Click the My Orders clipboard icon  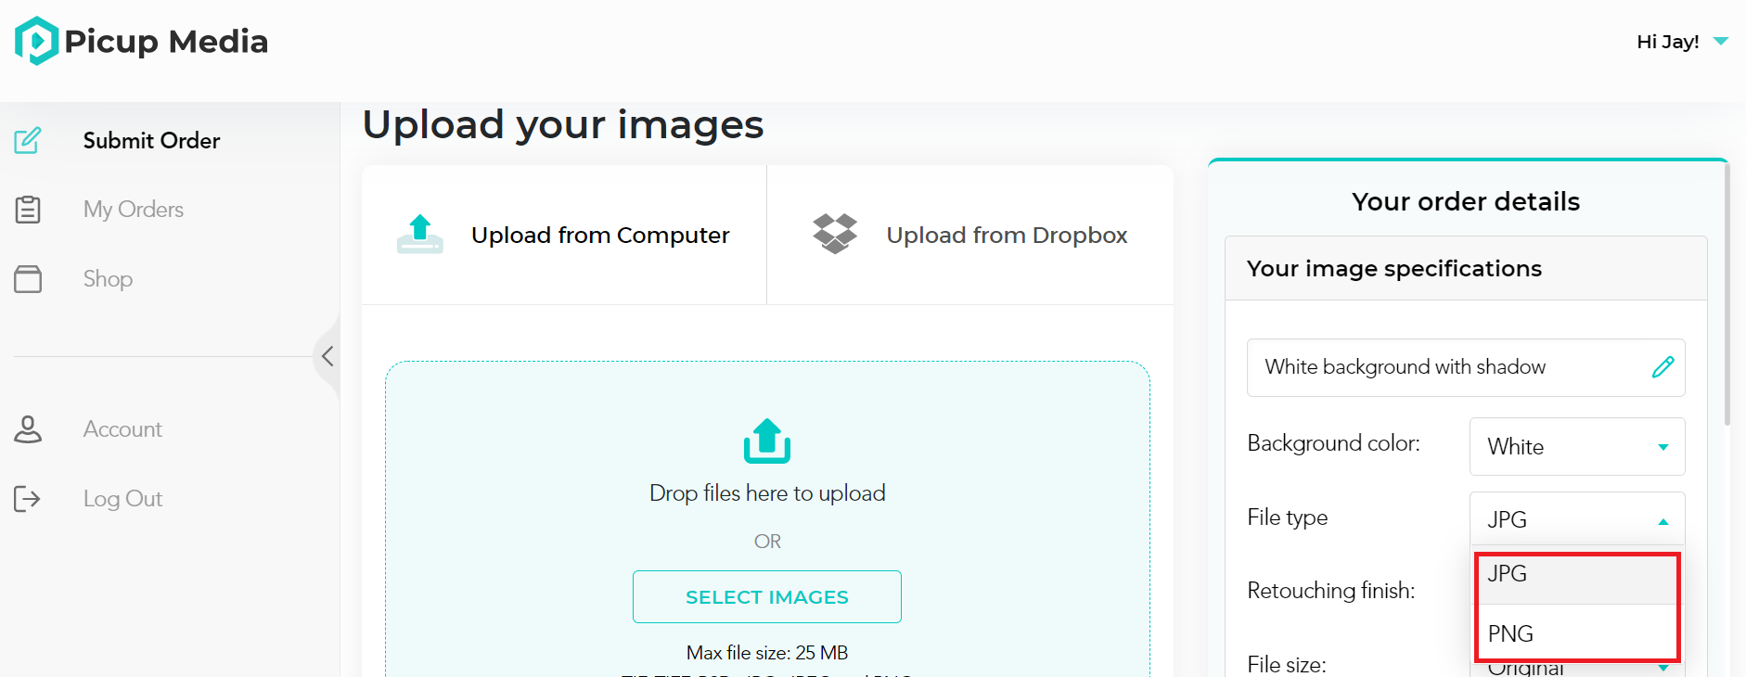(28, 210)
